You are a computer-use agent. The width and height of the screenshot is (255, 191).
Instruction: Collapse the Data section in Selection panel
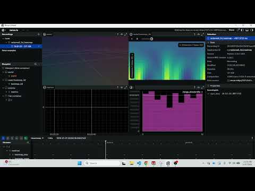tap(208, 42)
